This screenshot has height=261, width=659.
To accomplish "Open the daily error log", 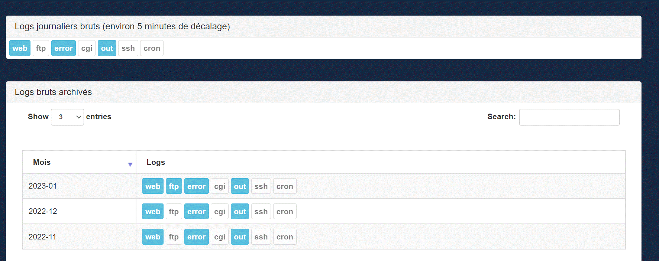I will tap(64, 48).
